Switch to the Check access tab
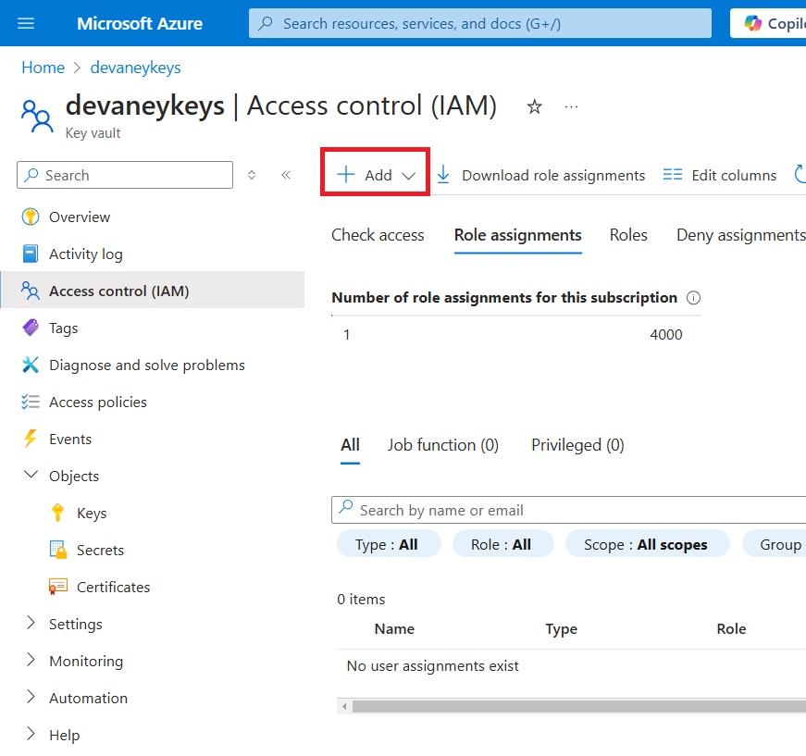 [378, 235]
